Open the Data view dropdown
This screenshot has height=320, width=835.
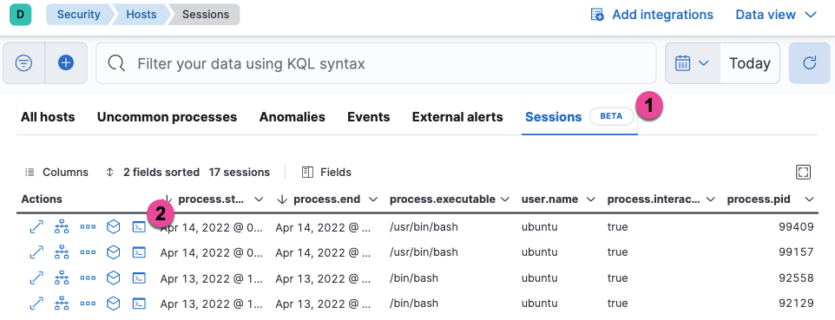click(776, 15)
